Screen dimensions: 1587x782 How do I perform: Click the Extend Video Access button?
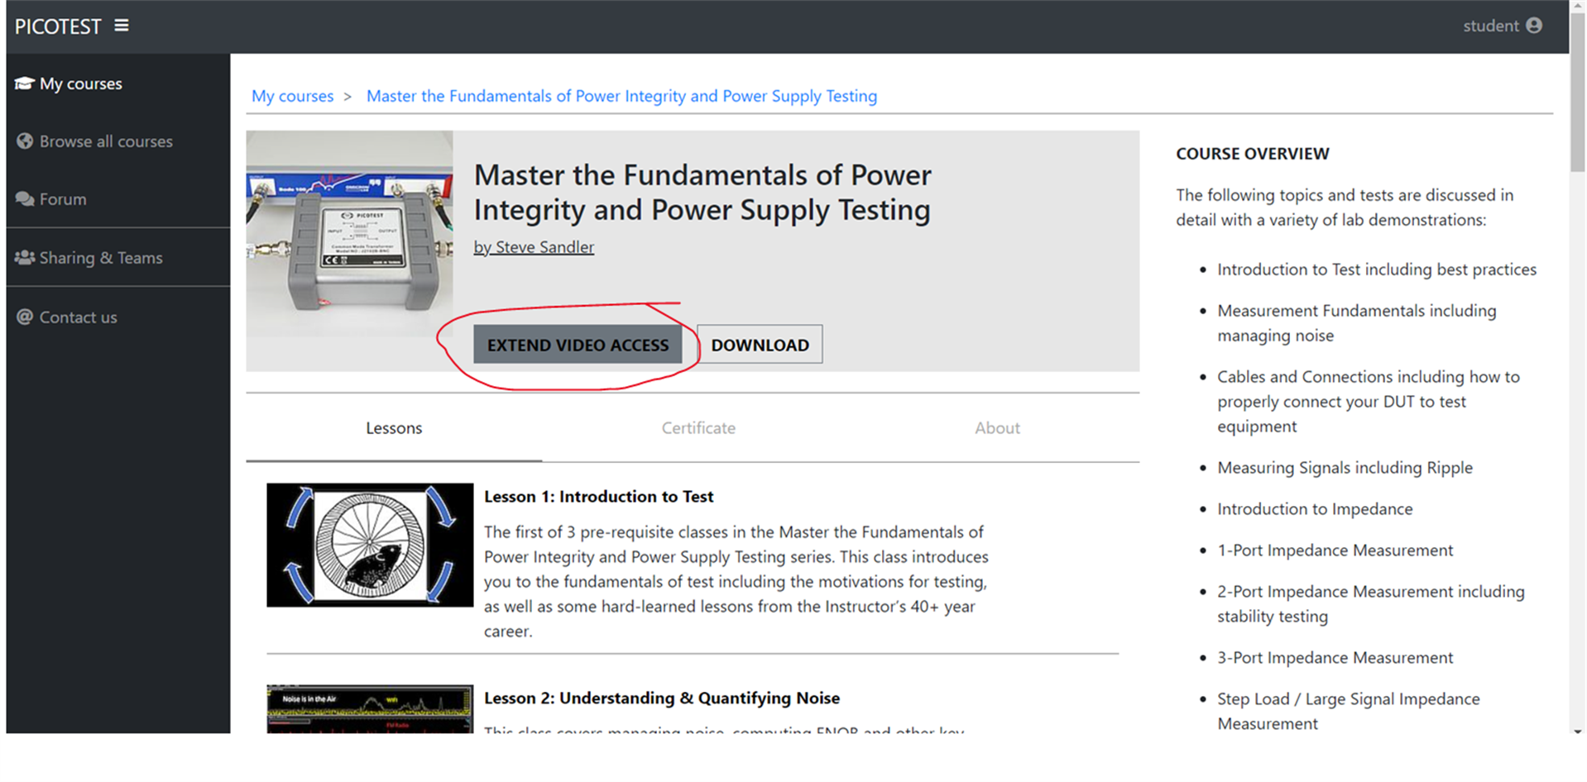[x=578, y=345]
